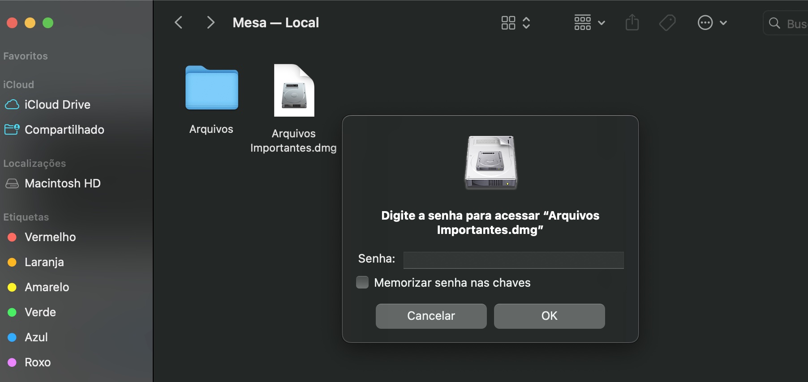Image resolution: width=808 pixels, height=382 pixels.
Task: Click the search magnifier icon
Action: pos(774,23)
